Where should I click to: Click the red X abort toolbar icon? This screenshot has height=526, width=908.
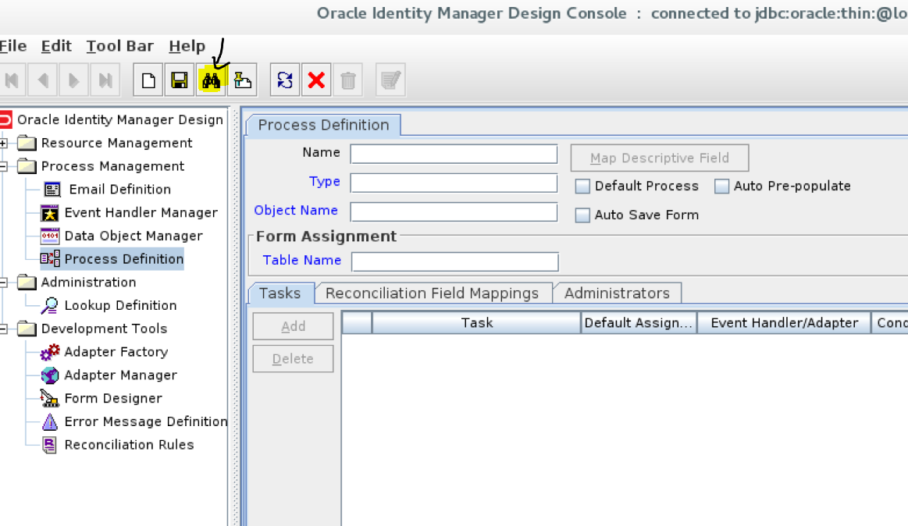[316, 79]
